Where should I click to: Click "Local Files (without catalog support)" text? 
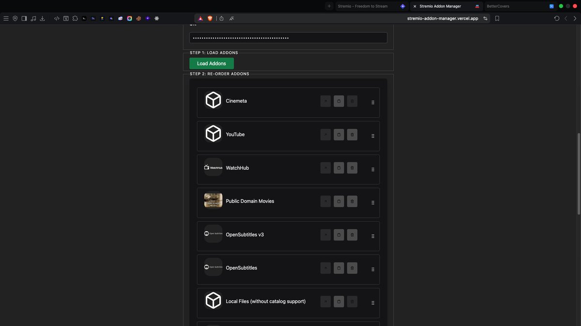pyautogui.click(x=266, y=301)
